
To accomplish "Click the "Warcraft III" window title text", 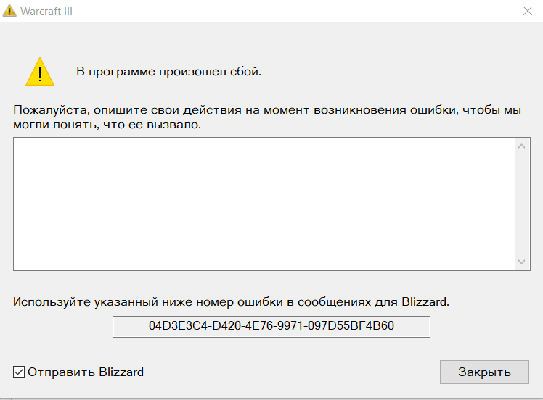I will pos(46,12).
